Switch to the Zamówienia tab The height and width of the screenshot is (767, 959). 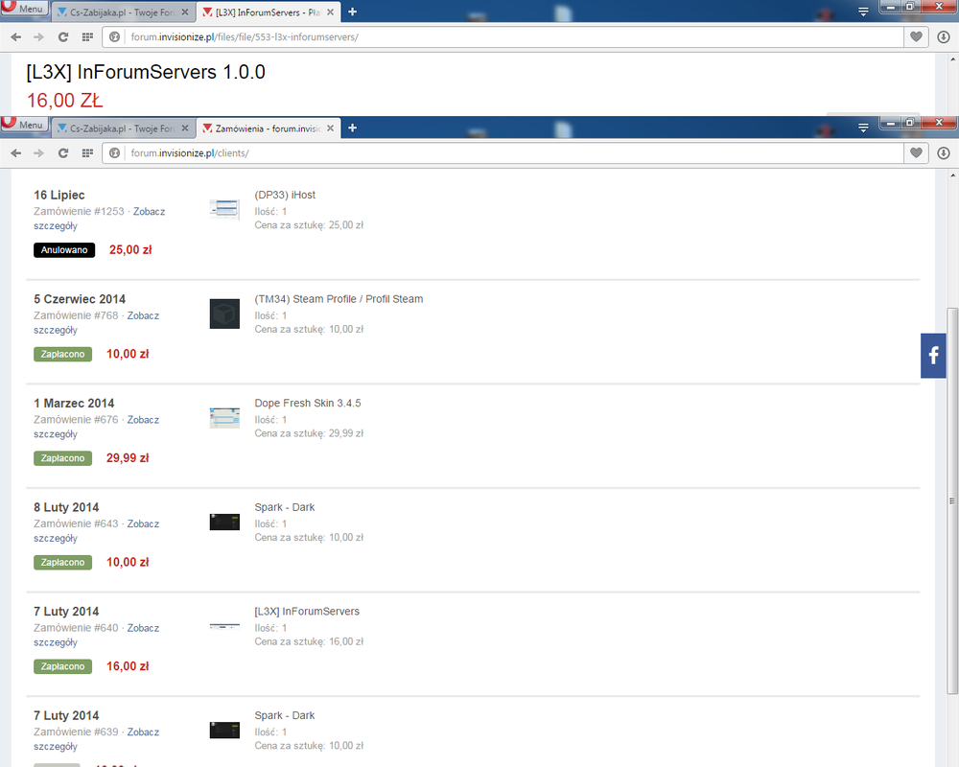click(264, 128)
